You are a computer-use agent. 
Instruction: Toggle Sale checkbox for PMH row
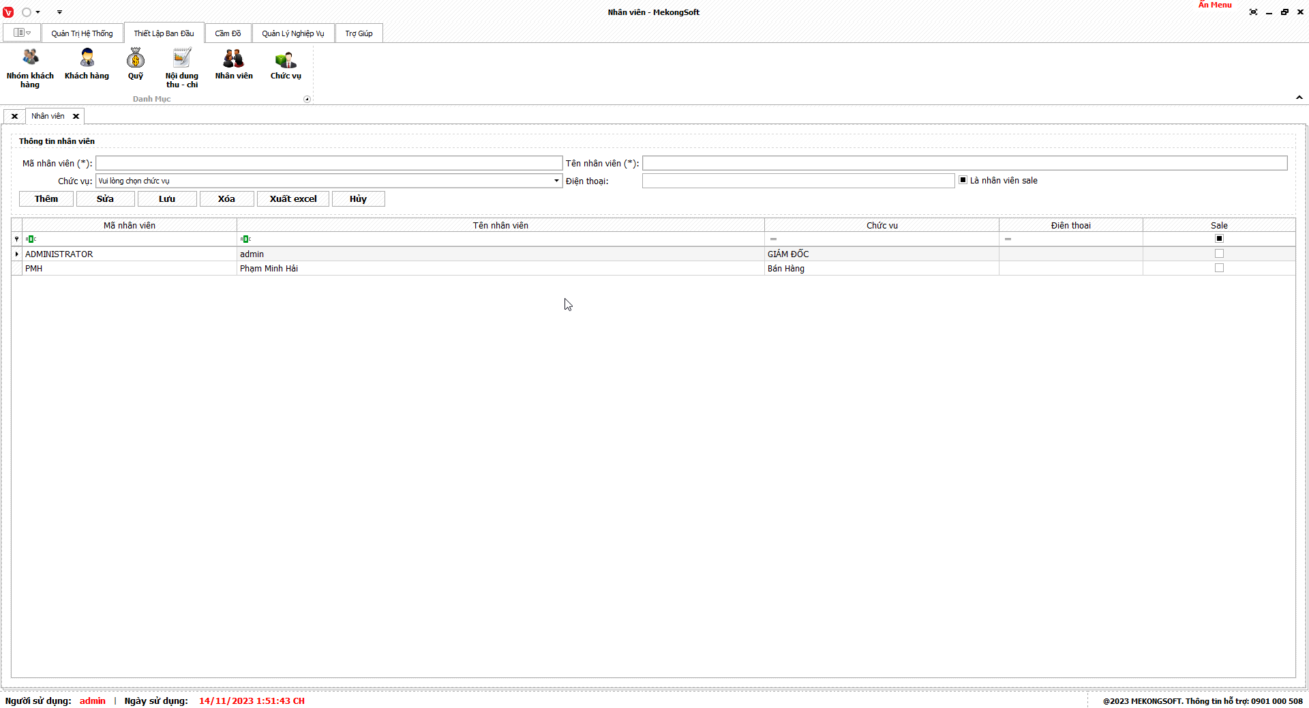pyautogui.click(x=1219, y=268)
